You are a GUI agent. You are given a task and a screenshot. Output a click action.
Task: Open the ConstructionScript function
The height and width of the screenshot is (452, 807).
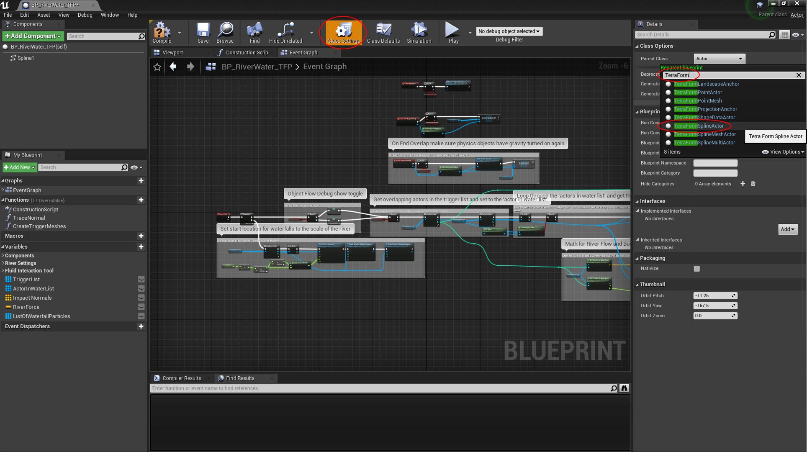point(35,210)
